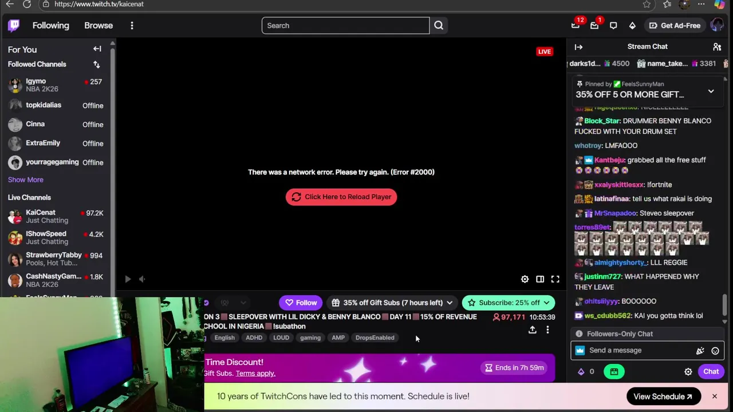Collapse stream chat panel arrow
The height and width of the screenshot is (412, 733).
click(578, 47)
